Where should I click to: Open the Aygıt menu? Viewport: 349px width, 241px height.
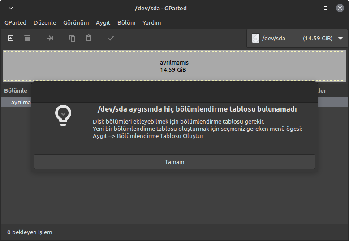coord(103,22)
